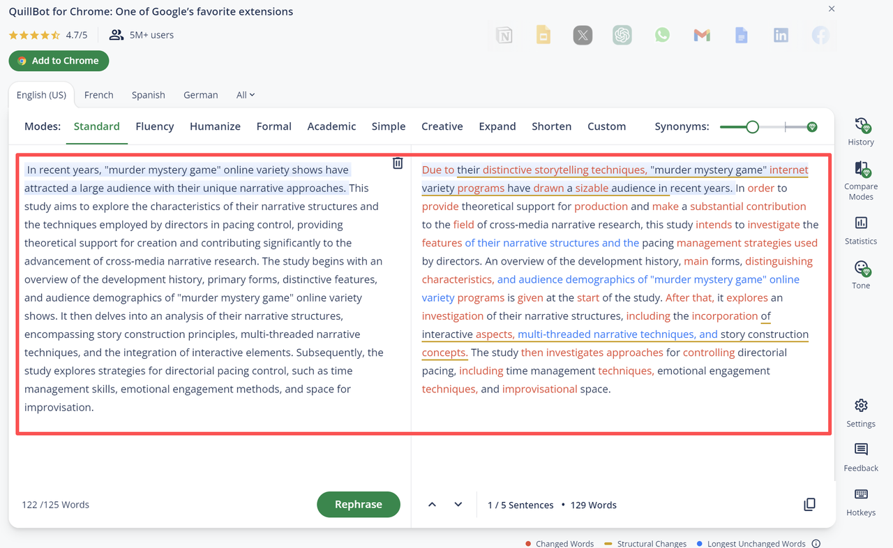Select the Formal mode

click(273, 126)
